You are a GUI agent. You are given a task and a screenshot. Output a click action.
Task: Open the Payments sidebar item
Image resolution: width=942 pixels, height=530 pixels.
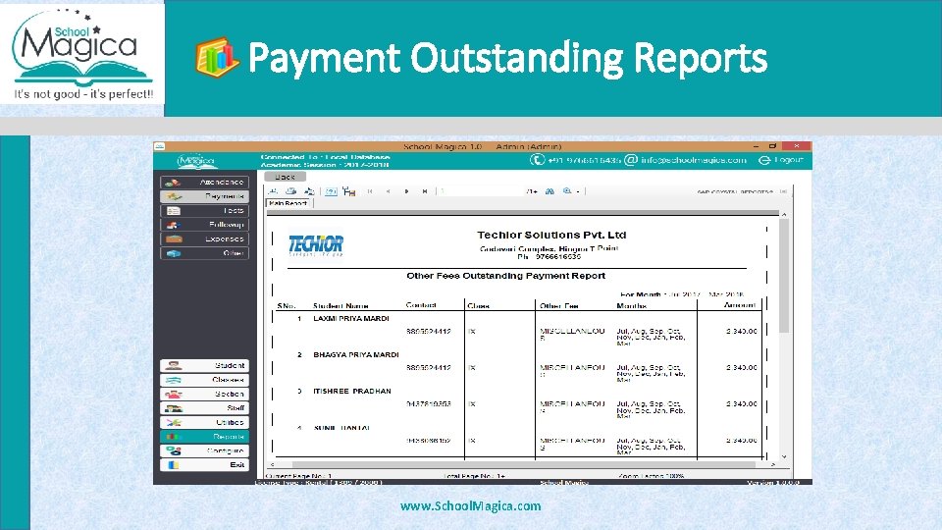coord(204,196)
